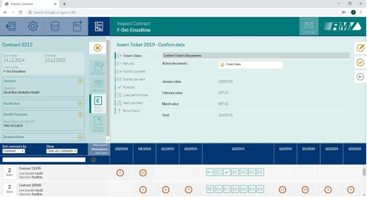367x197 pixels.
Task: Click the back arrow circle icon
Action: (x=360, y=77)
